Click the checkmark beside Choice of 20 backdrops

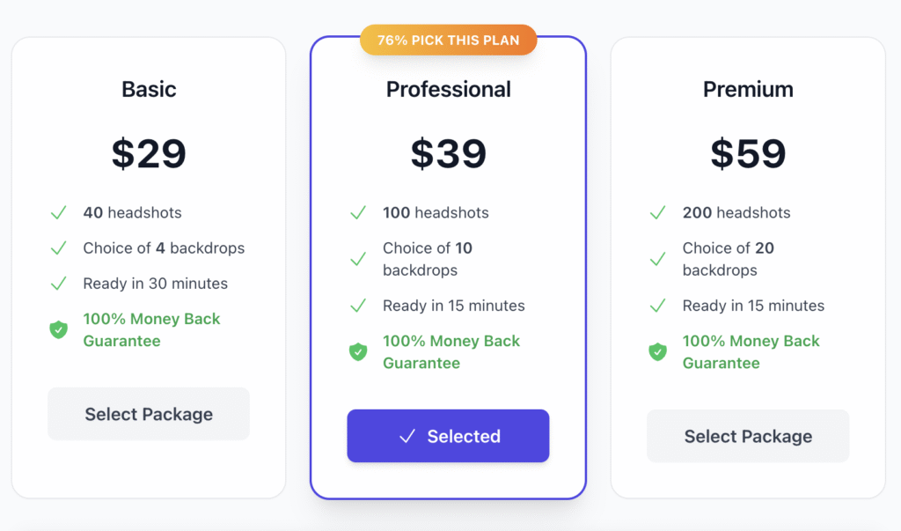point(657,259)
